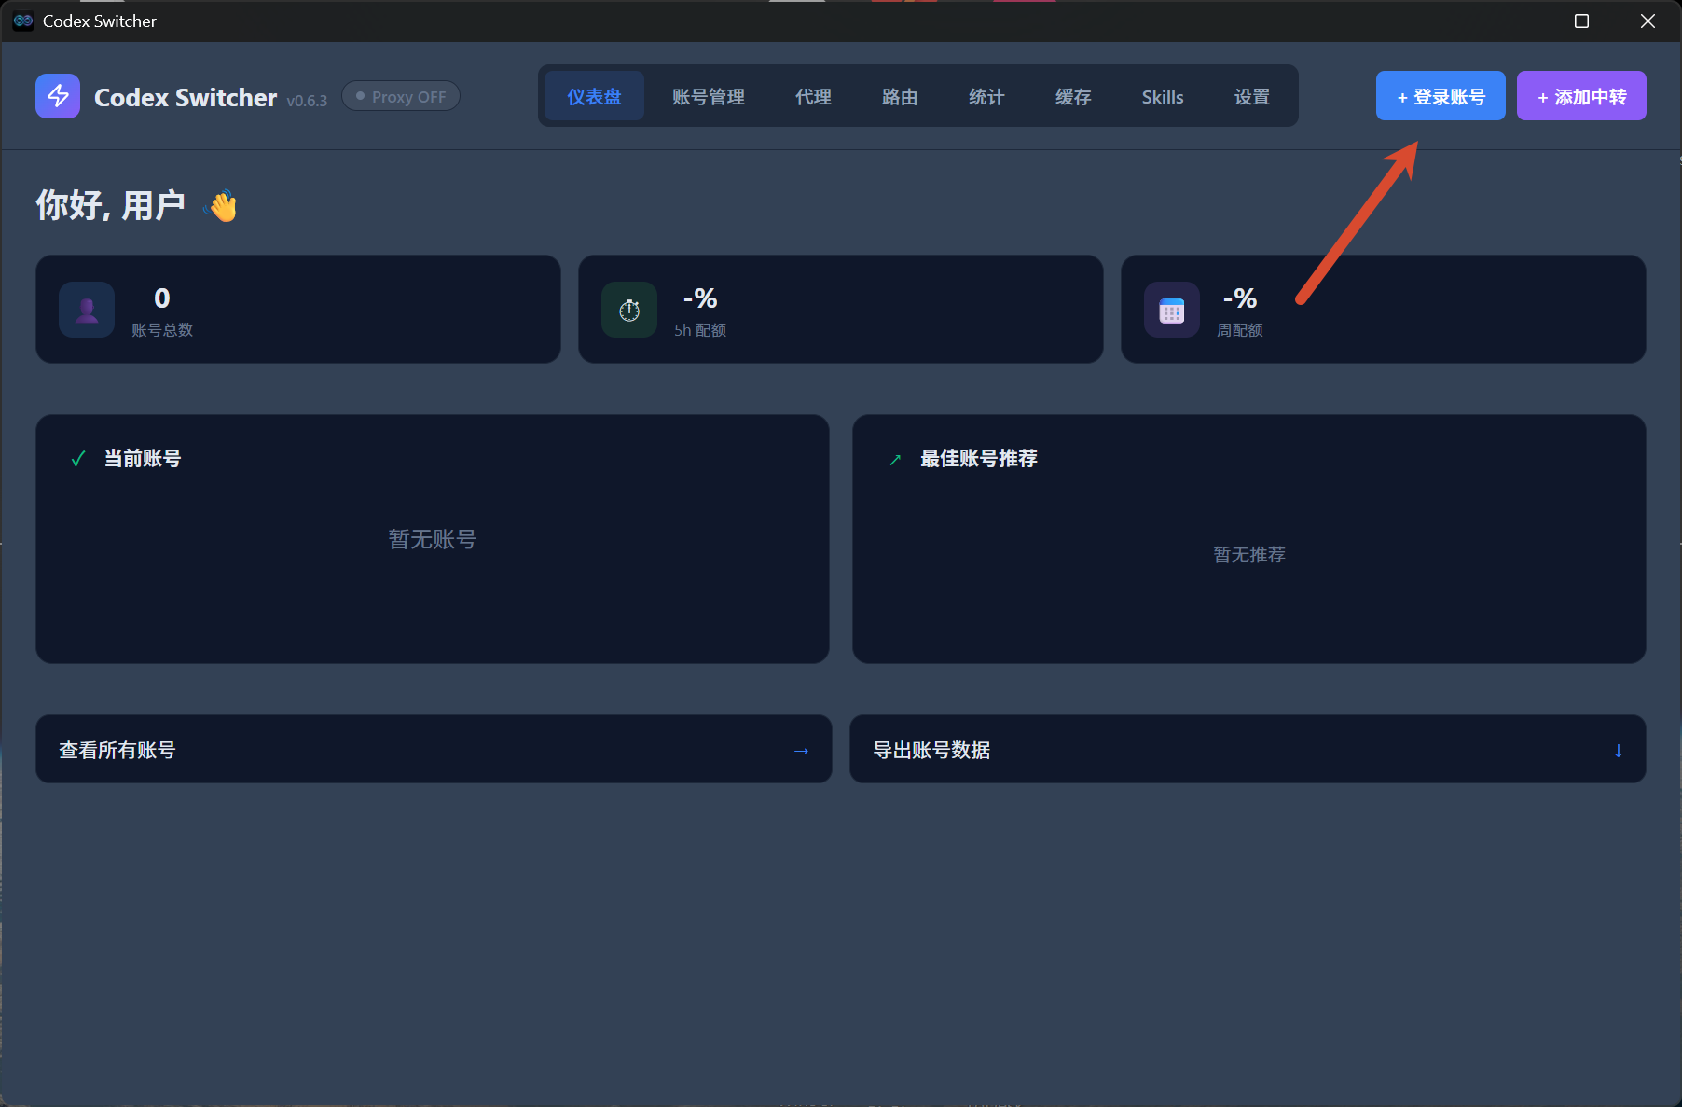Click the 周配额 stat card

(1384, 309)
